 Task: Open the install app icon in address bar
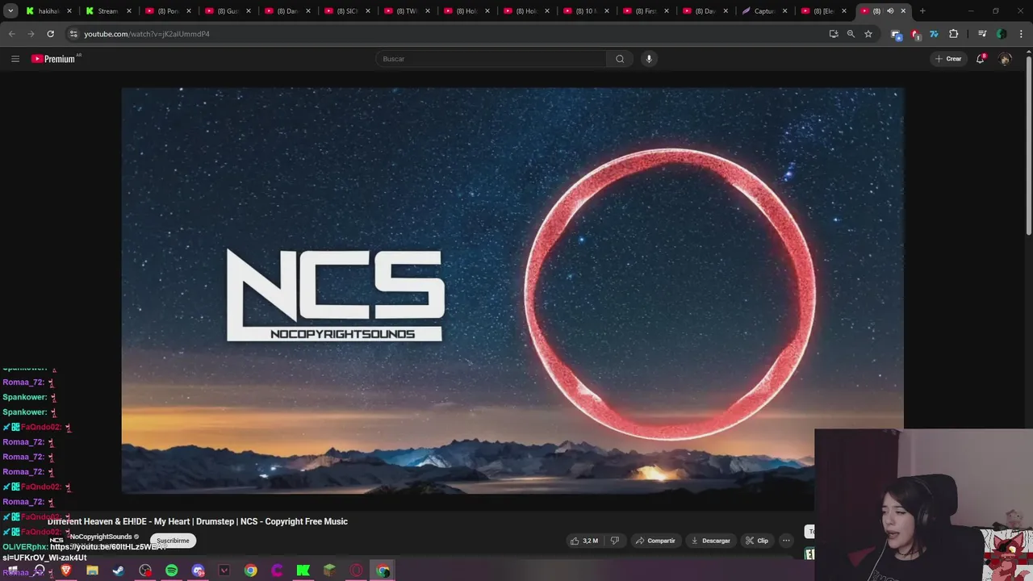point(834,34)
